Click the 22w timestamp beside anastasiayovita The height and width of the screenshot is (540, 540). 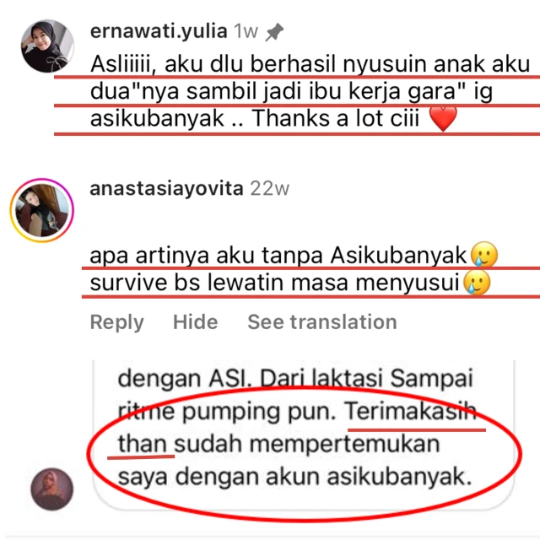(270, 189)
